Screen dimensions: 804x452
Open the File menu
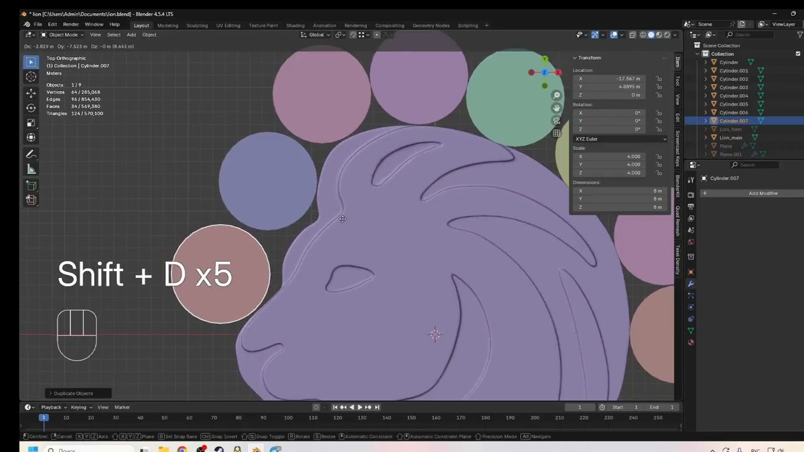pos(38,24)
